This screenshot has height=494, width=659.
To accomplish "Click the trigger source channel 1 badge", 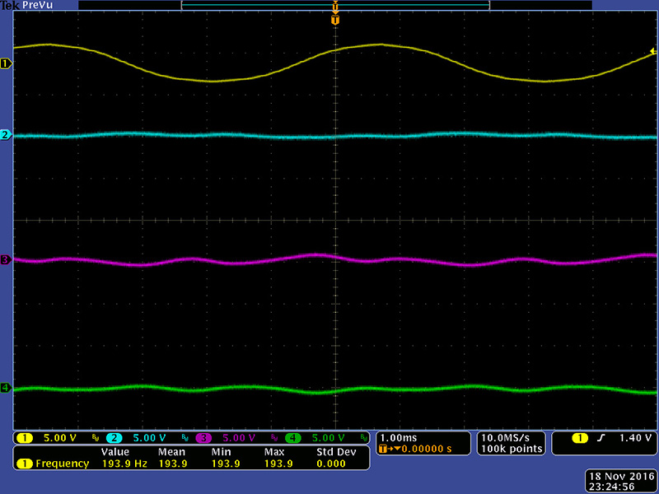I will coord(580,438).
